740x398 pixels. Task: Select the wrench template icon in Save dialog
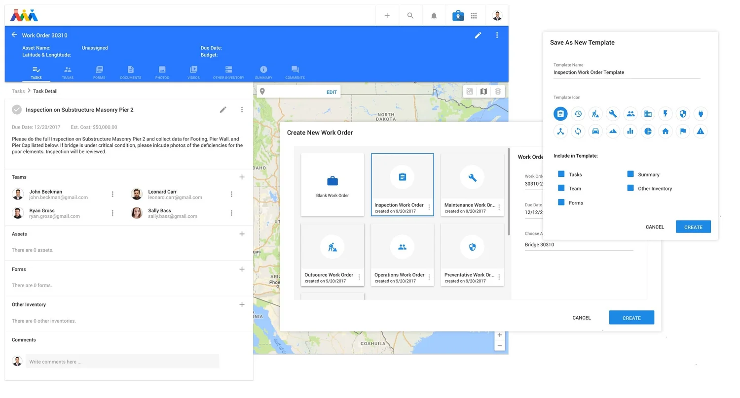click(613, 114)
